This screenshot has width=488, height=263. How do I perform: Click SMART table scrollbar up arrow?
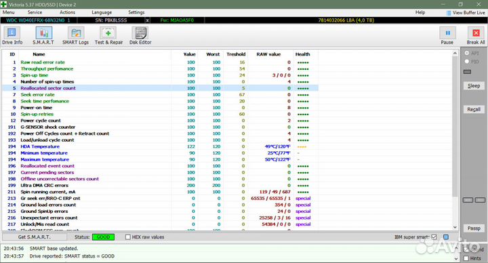click(x=455, y=54)
